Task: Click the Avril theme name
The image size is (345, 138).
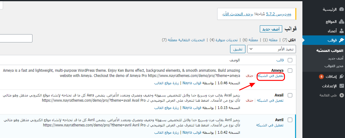Action: click(279, 120)
